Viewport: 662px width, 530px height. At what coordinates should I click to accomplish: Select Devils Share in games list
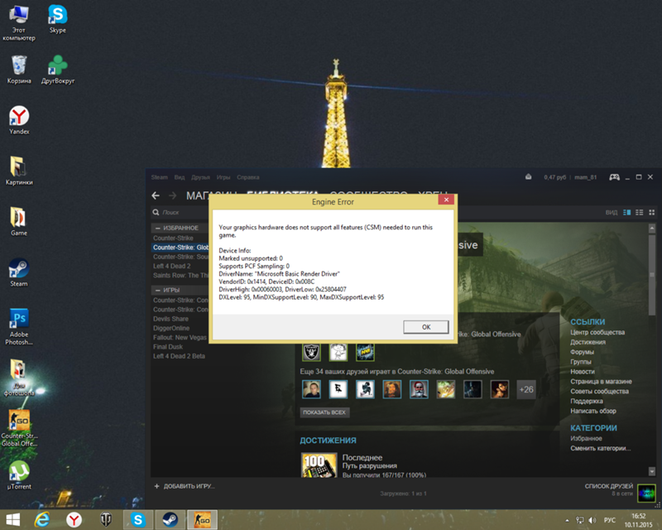pyautogui.click(x=170, y=319)
